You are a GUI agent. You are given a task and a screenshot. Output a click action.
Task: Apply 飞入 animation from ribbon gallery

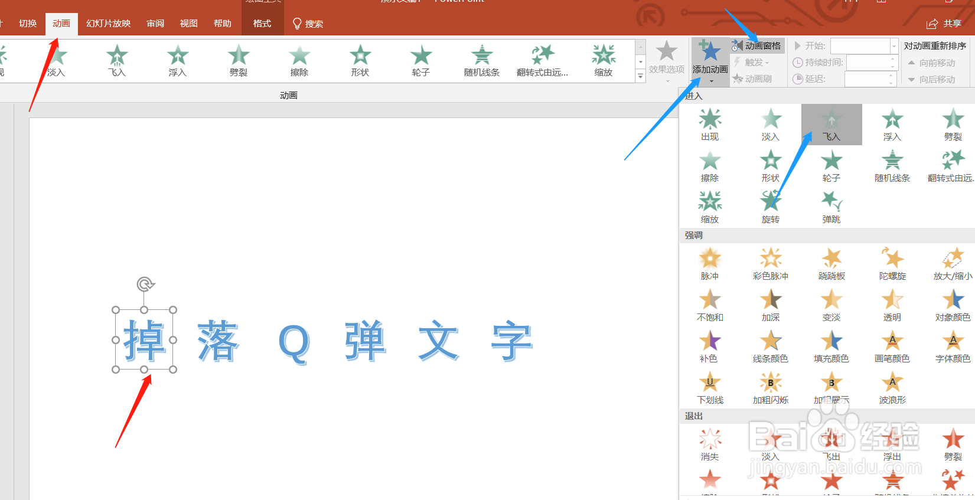pyautogui.click(x=117, y=61)
